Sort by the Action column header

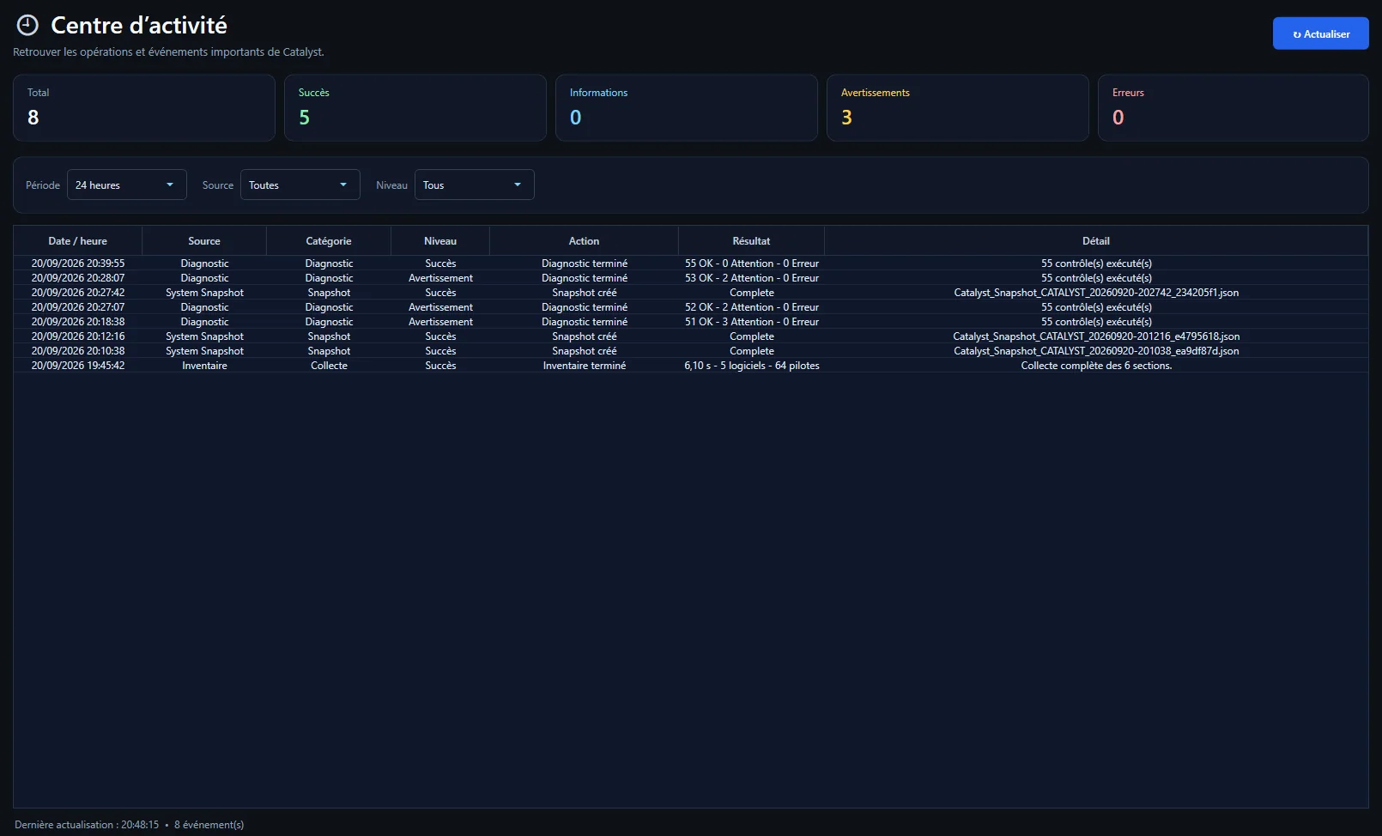point(584,241)
